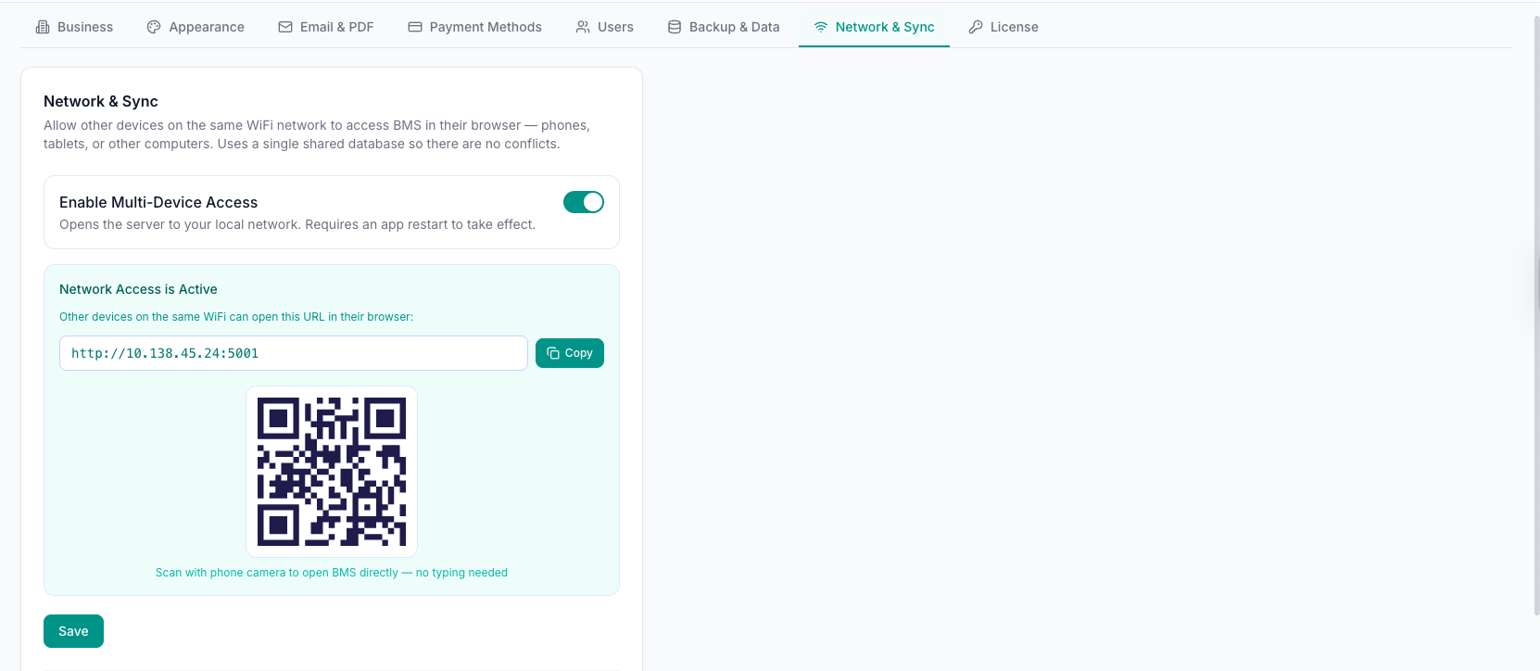The height and width of the screenshot is (671, 1540).
Task: Click the page vertical scrollbar
Action: pyautogui.click(x=1535, y=315)
